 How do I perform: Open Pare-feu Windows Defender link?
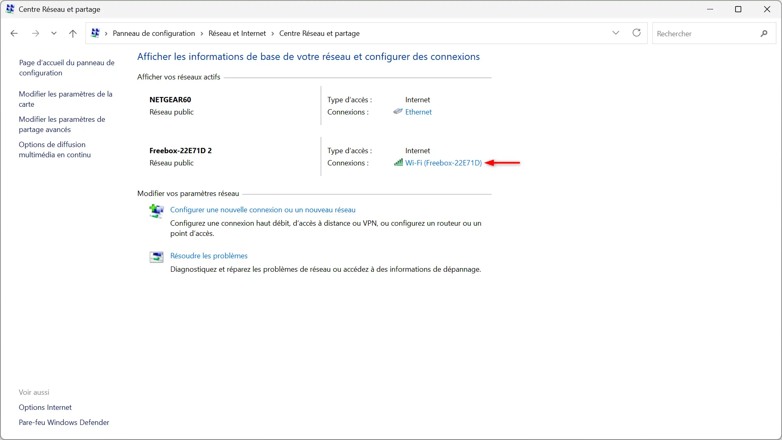pos(64,422)
